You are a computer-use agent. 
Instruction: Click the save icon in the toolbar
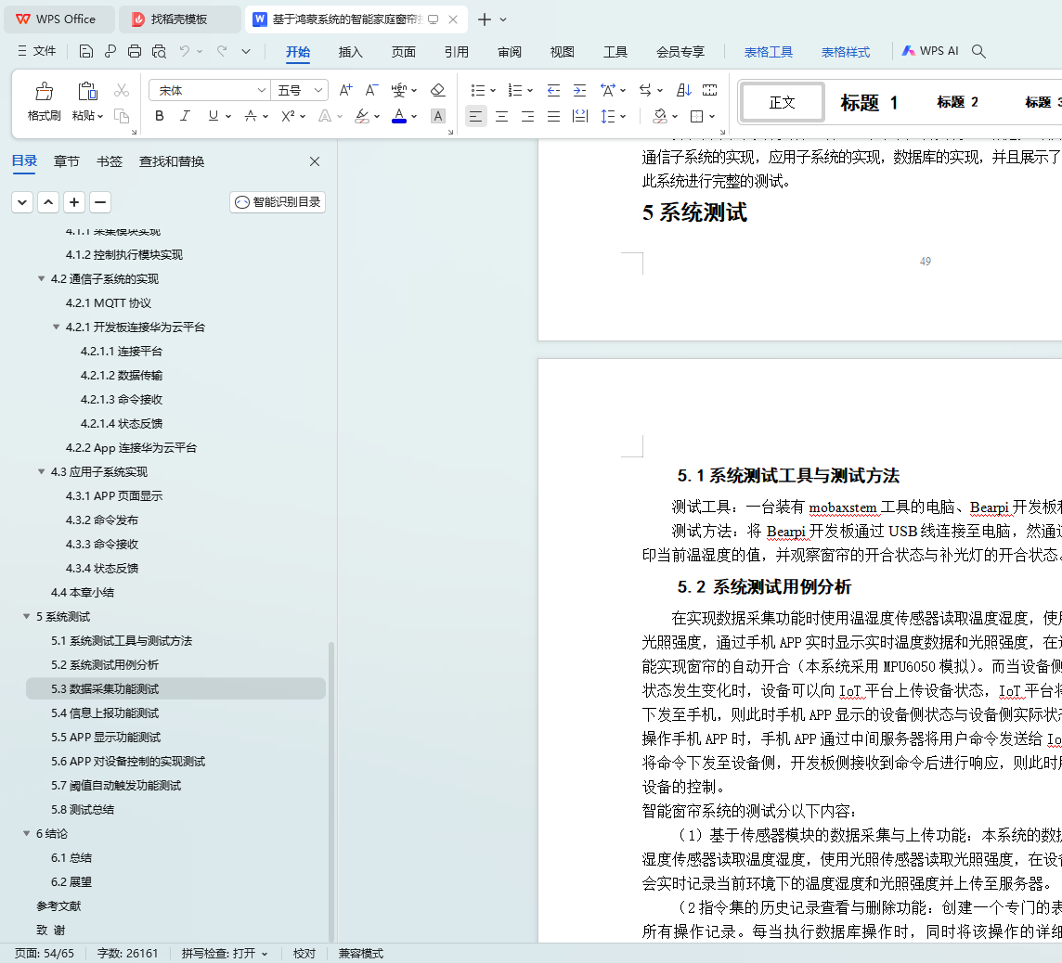pos(86,52)
